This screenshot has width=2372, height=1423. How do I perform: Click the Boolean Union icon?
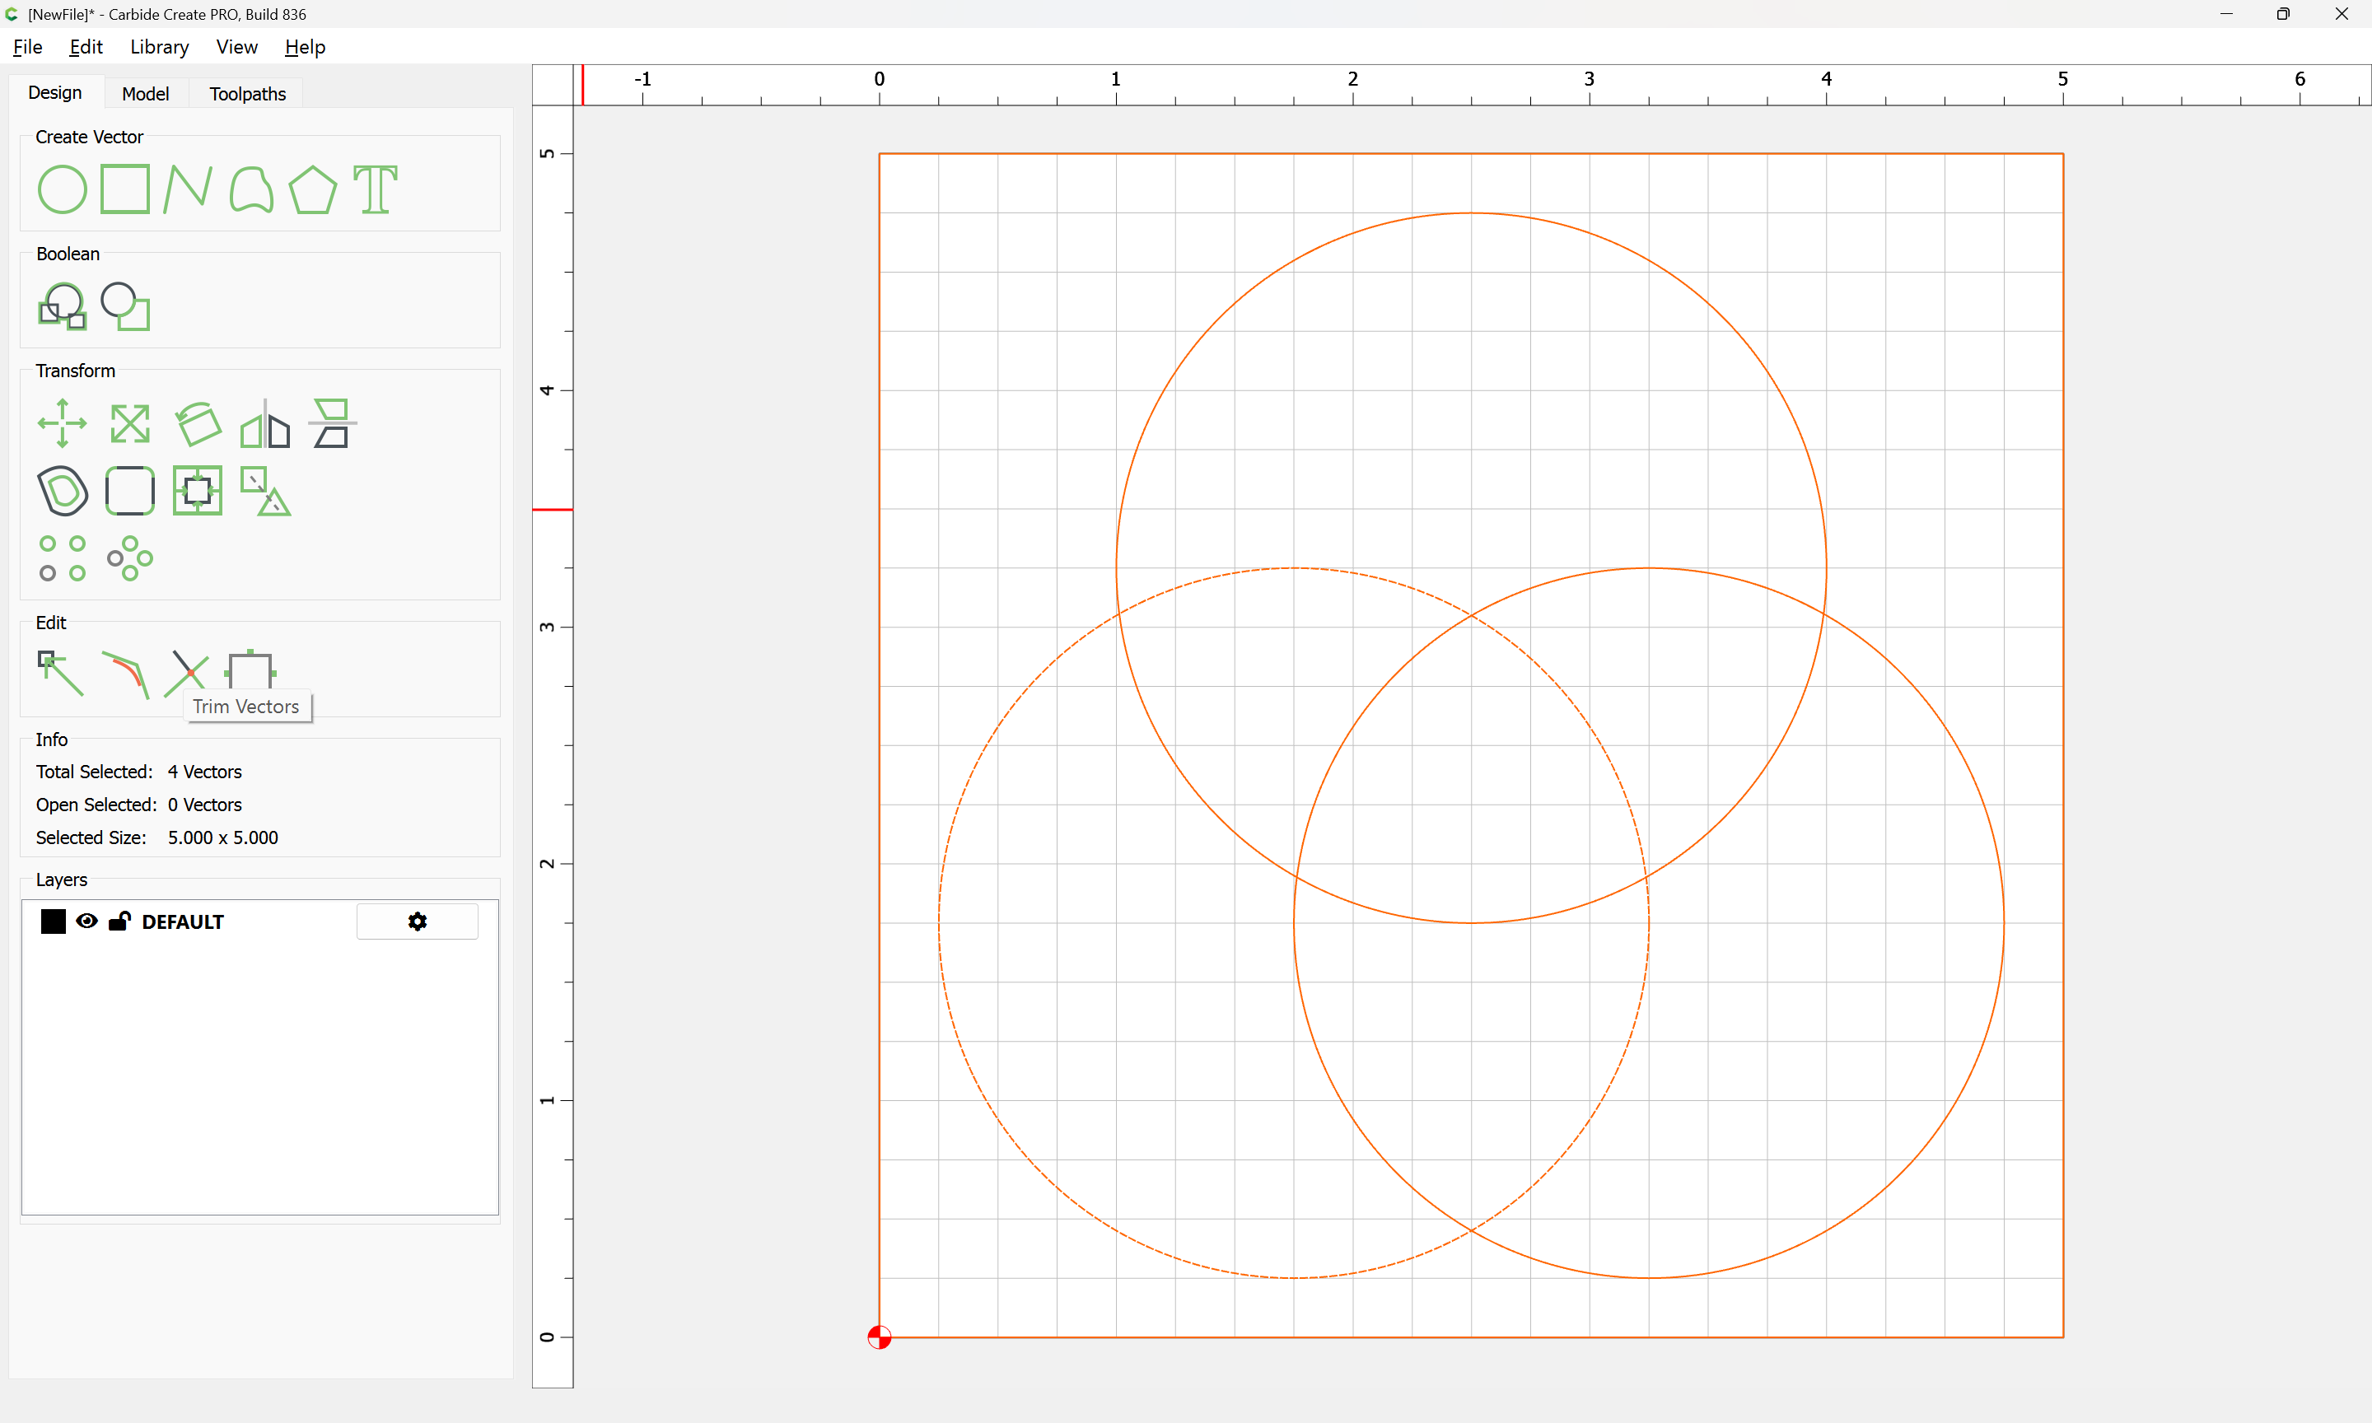click(63, 307)
